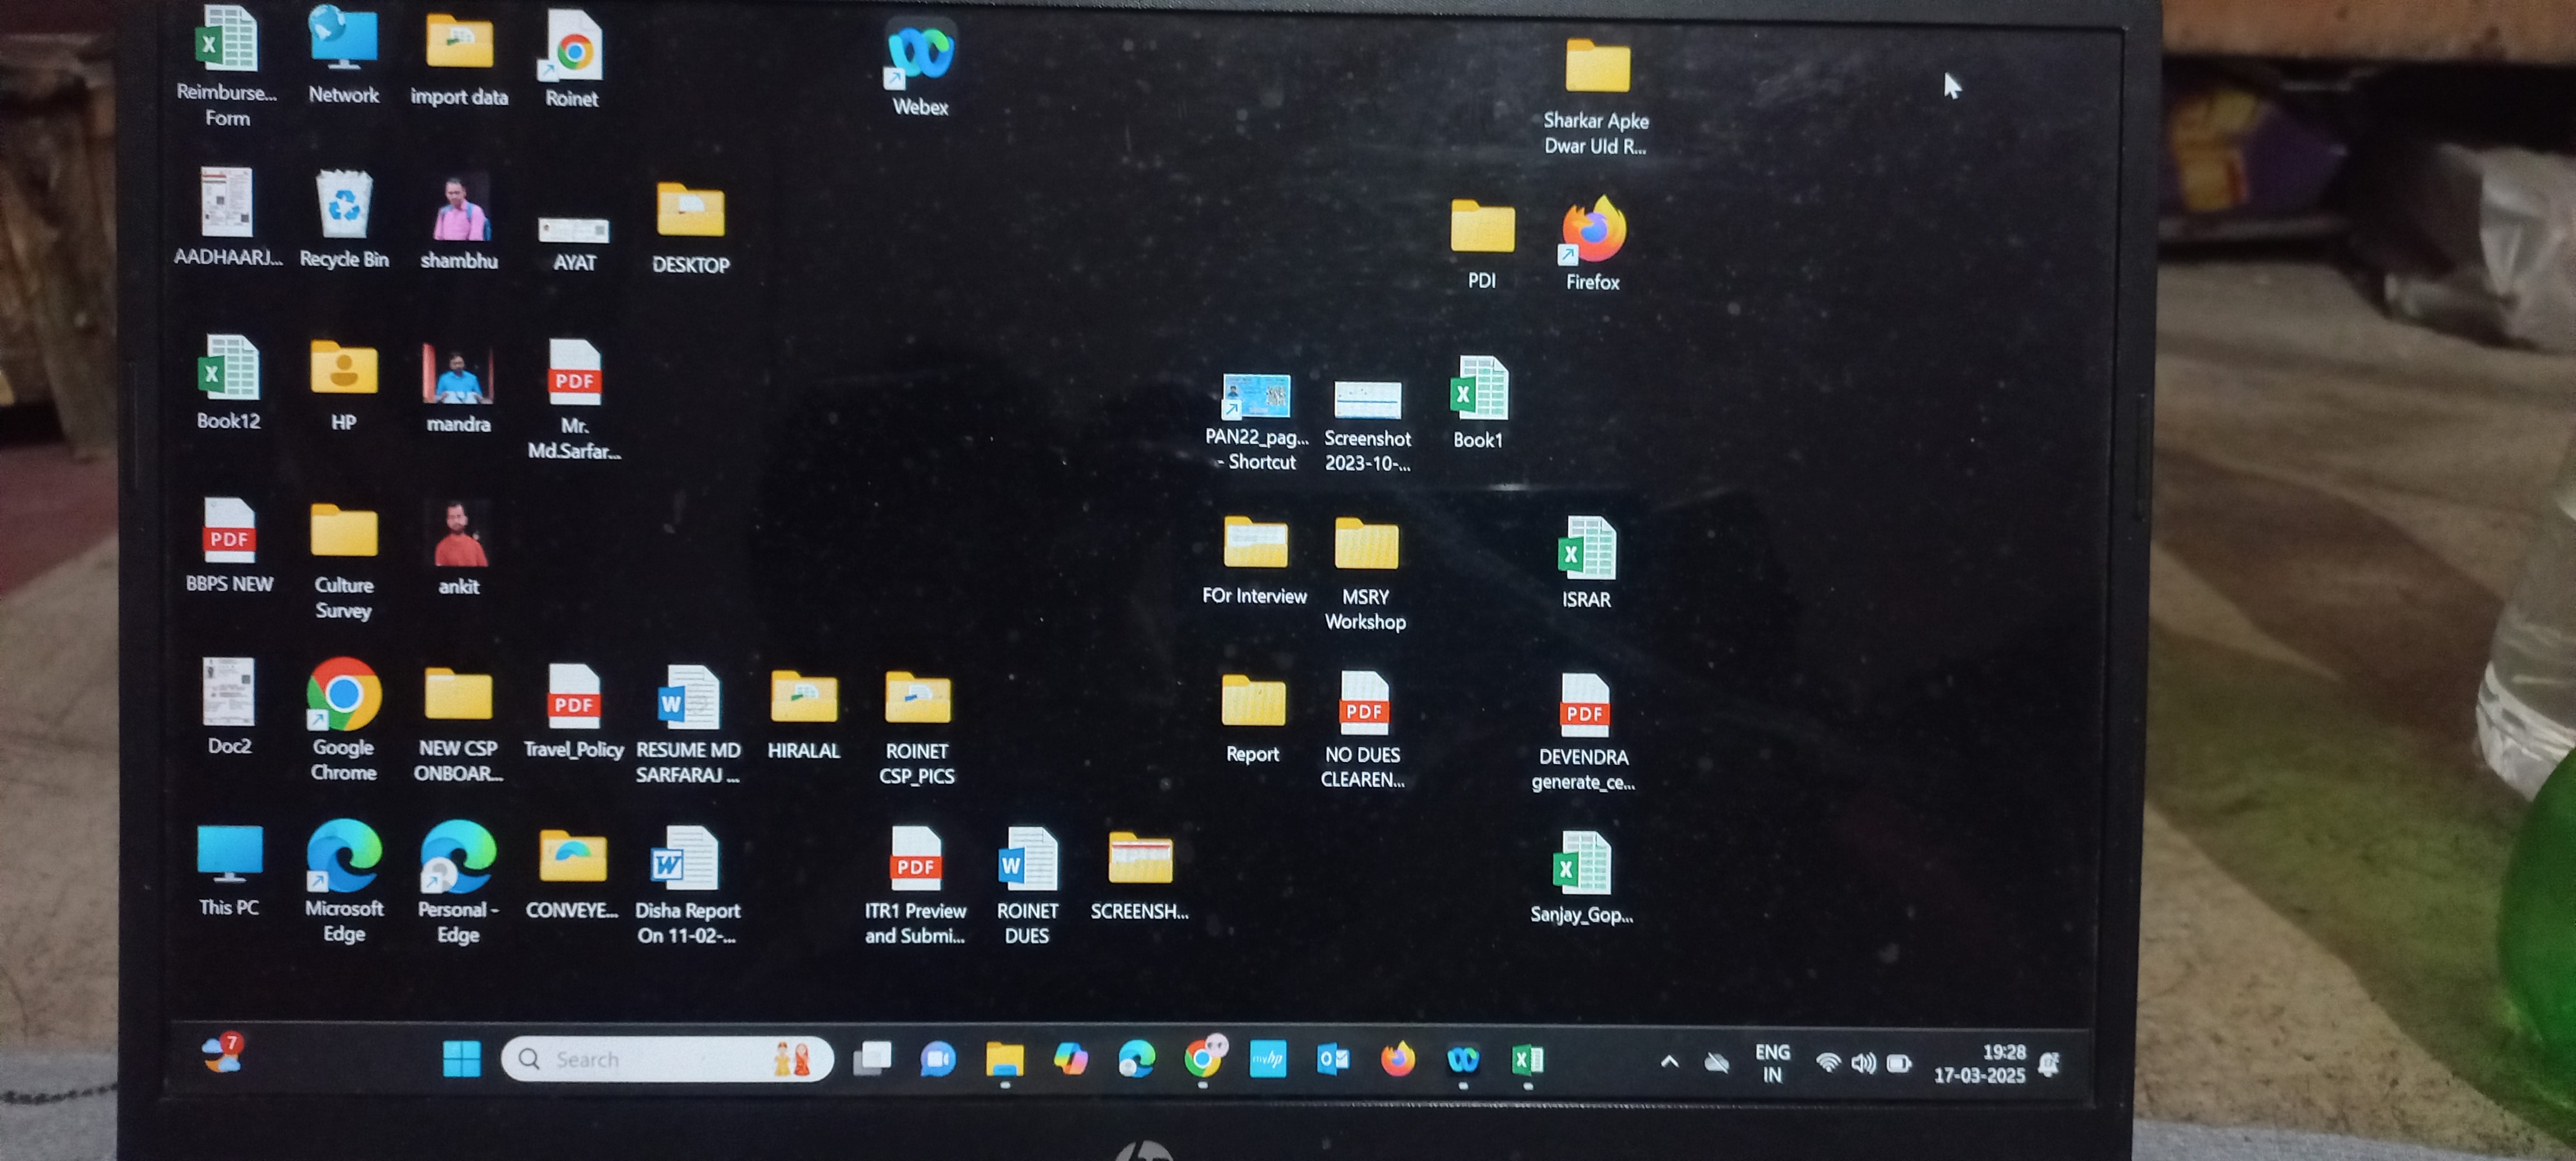
Task: Select the Book1 Excel workbook
Action: tap(1478, 402)
